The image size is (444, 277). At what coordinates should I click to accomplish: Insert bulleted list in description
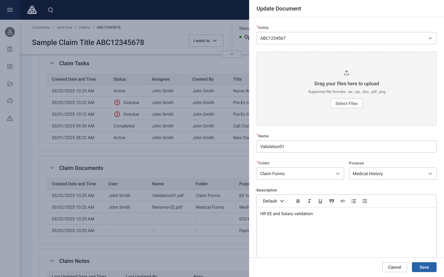(x=365, y=201)
